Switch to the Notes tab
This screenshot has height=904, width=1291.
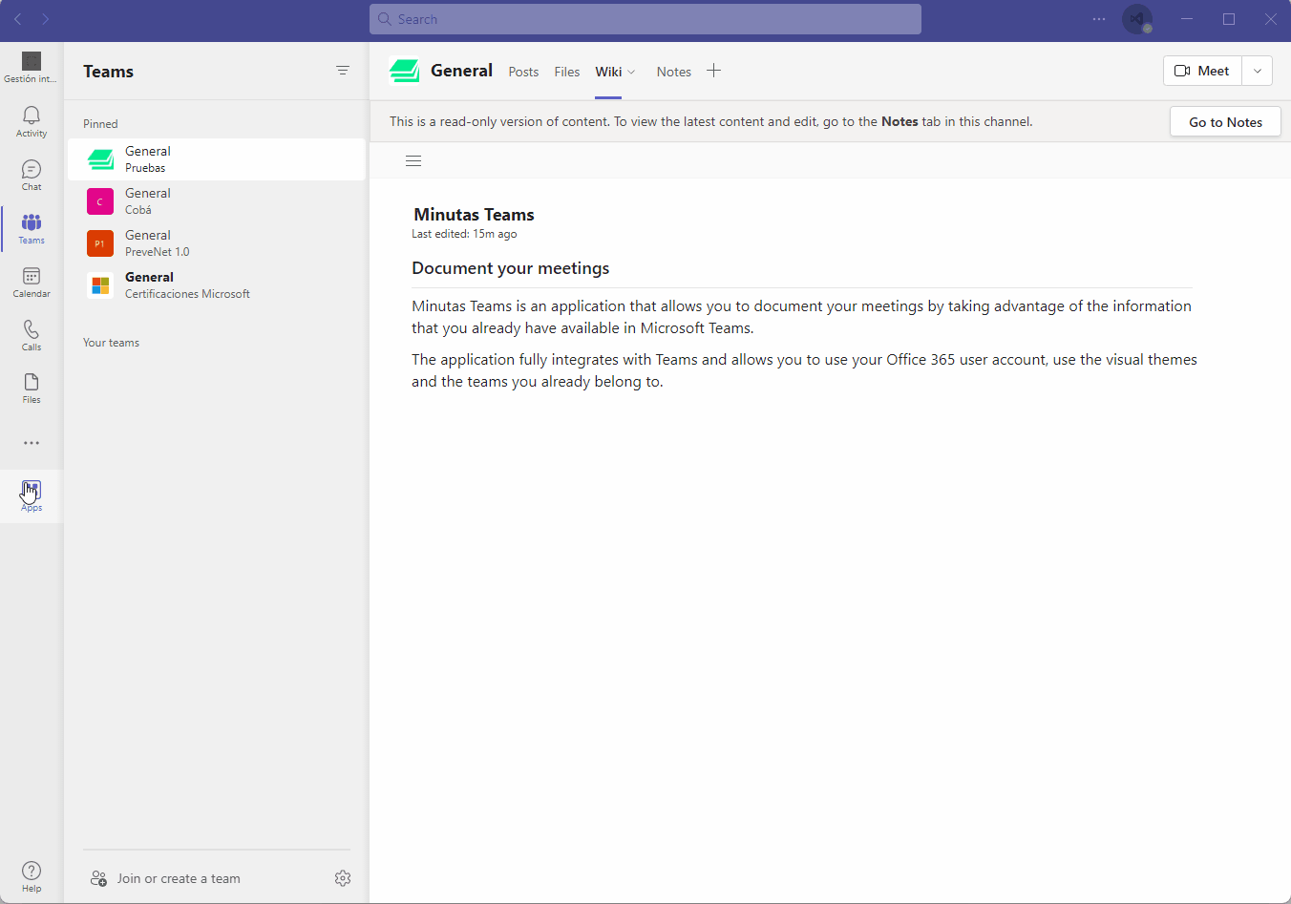[674, 72]
